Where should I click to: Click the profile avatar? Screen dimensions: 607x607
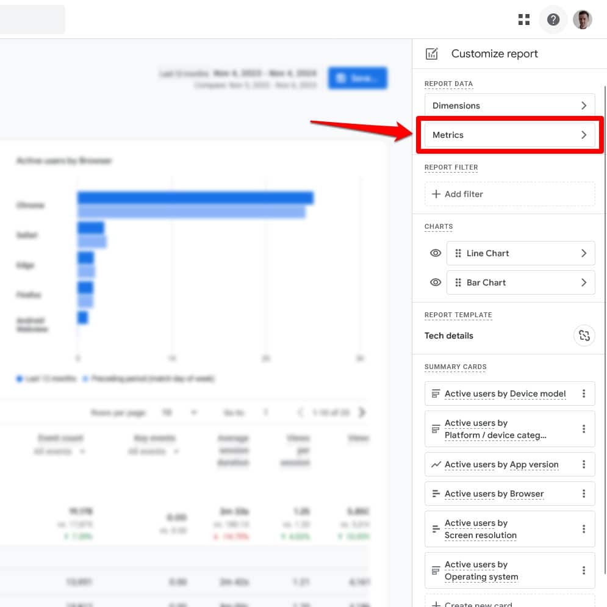pos(582,20)
